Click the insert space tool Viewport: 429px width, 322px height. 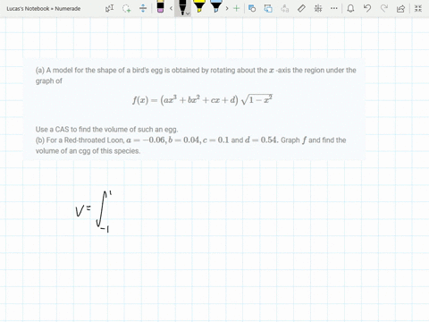(x=143, y=8)
